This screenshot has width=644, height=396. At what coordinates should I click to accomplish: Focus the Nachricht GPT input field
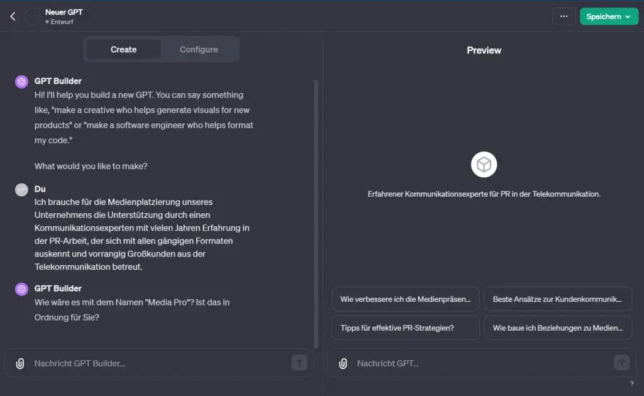click(482, 363)
